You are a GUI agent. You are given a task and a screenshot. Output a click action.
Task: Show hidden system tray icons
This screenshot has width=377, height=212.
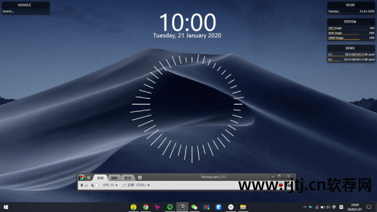305,207
